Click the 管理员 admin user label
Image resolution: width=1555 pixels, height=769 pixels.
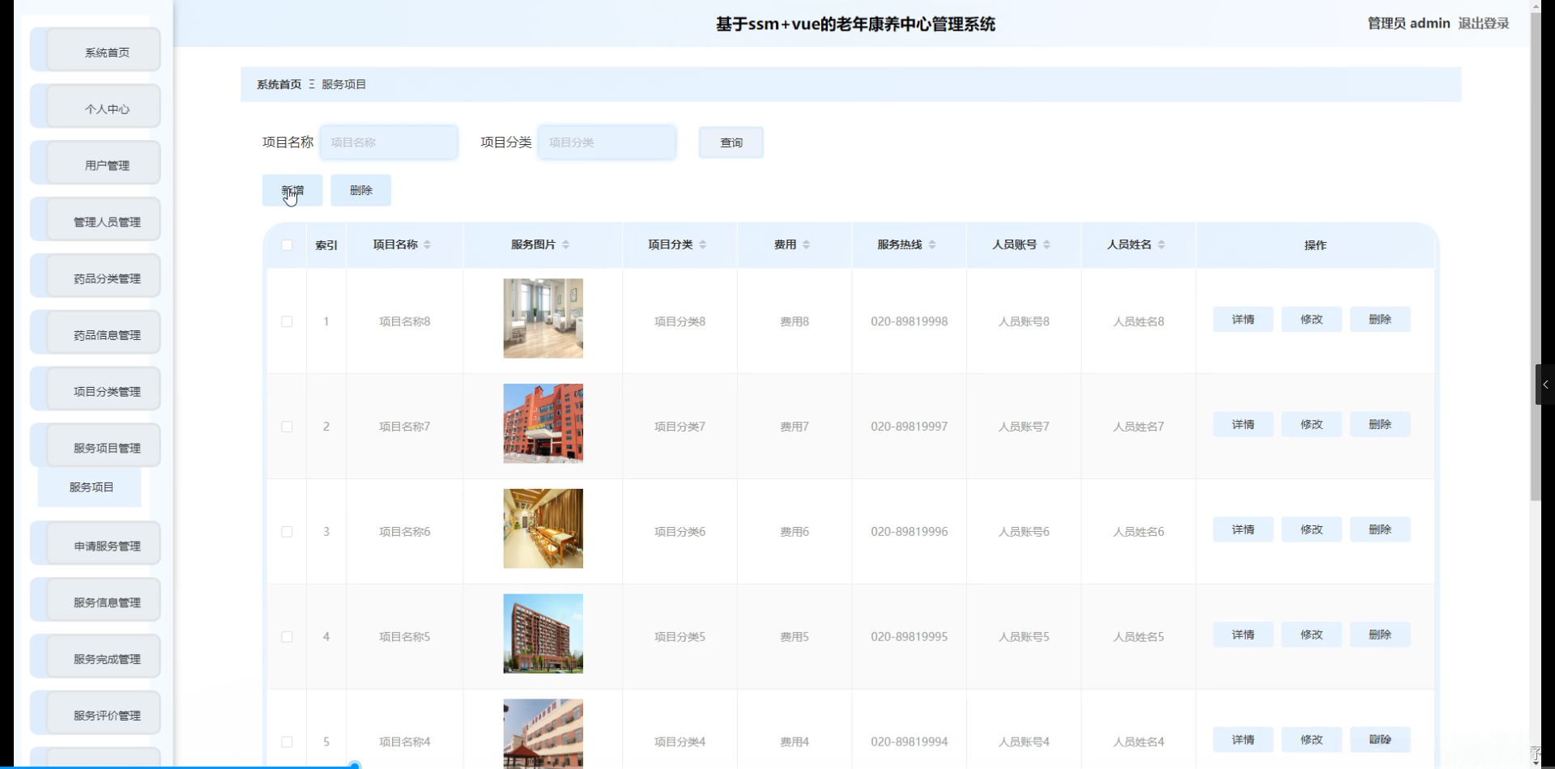click(x=1408, y=23)
